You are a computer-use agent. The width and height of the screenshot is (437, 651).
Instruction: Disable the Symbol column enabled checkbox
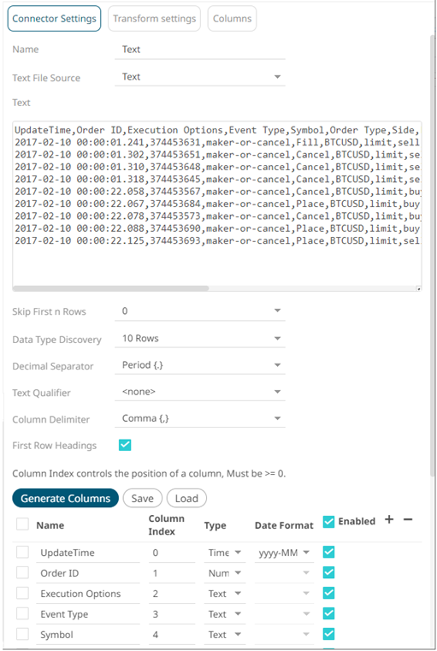328,634
